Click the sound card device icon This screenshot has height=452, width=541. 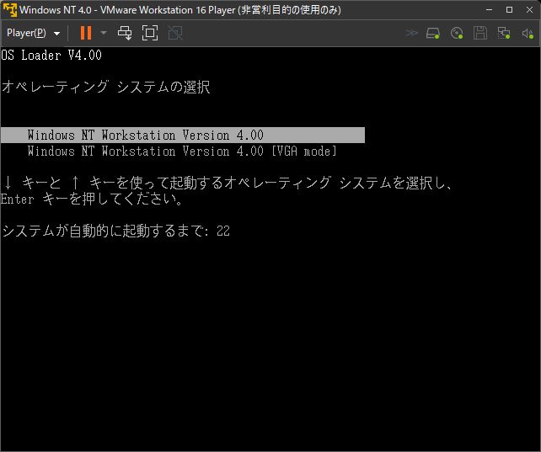(x=528, y=34)
